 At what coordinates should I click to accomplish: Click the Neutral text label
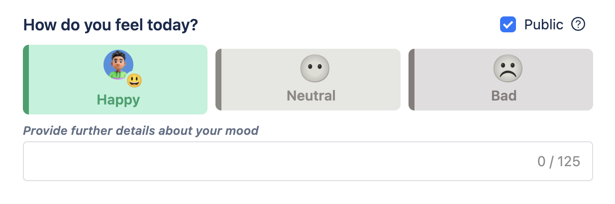tap(311, 96)
